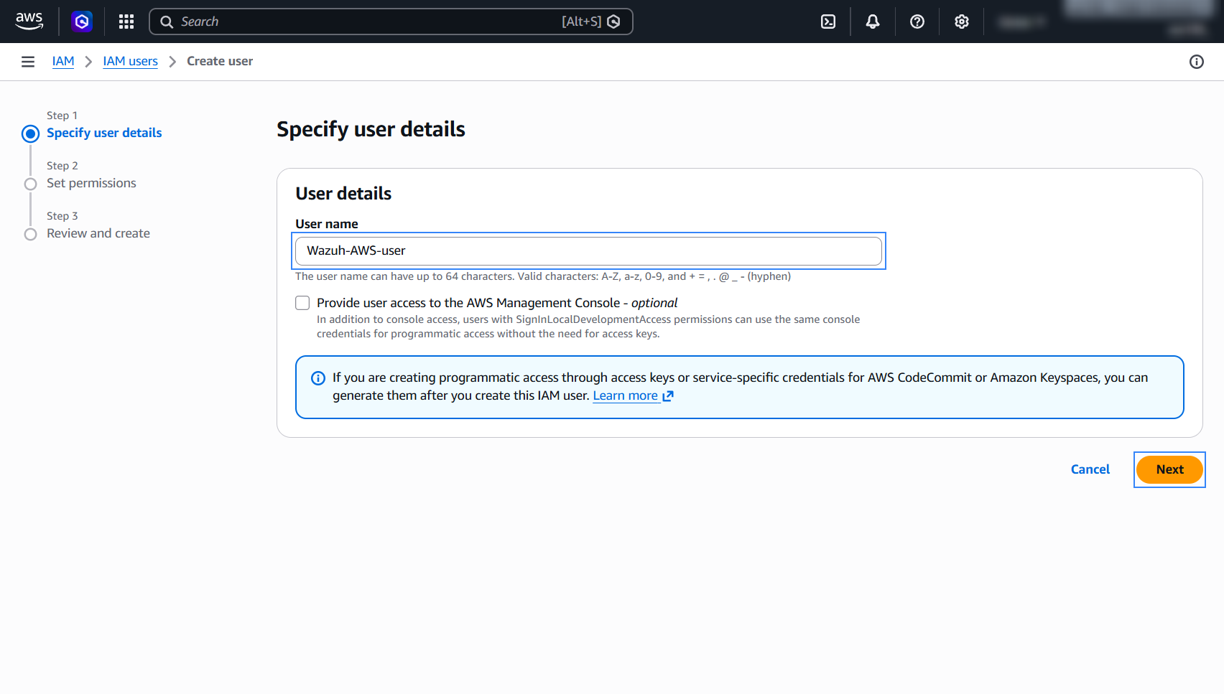Click the 'Create user' breadcrumb text
1224x694 pixels.
tap(220, 62)
